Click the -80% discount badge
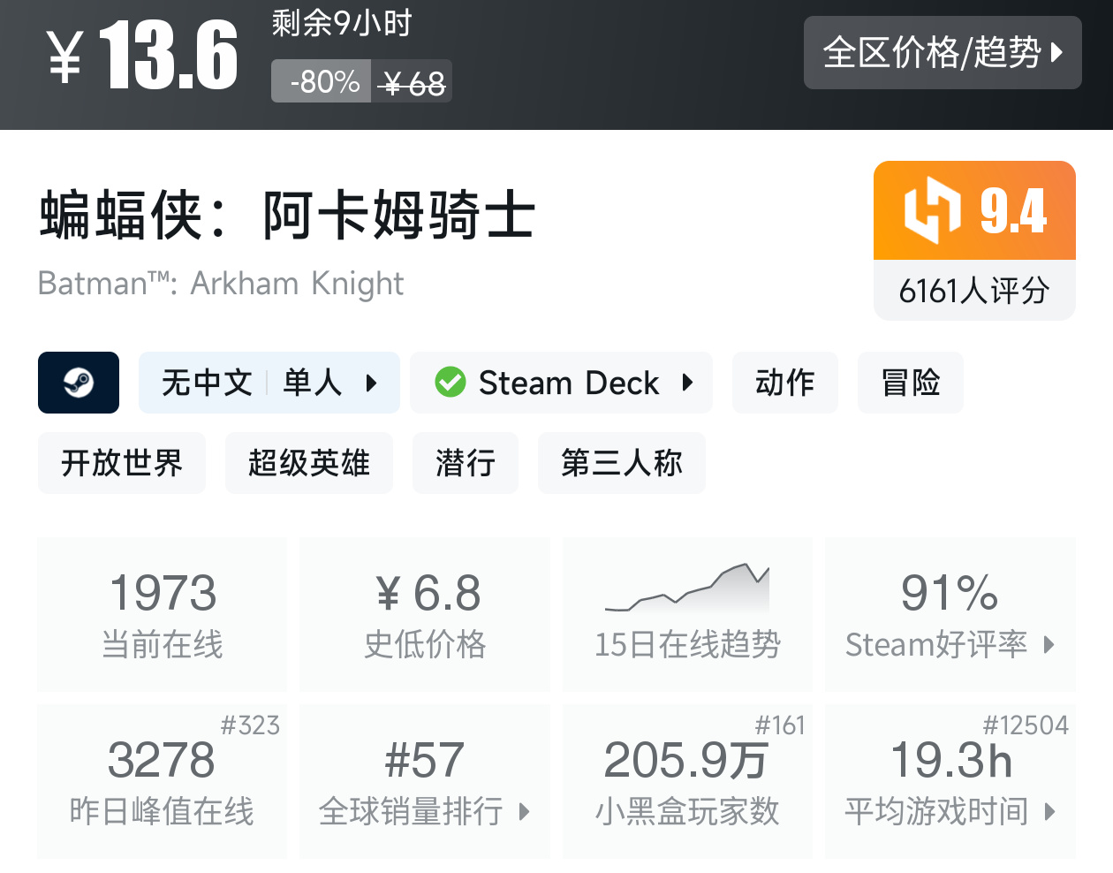Viewport: 1113px width, 873px height. coord(322,82)
